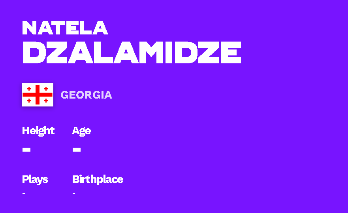Click the flag's top-left small red cross
This screenshot has width=348, height=213.
coord(29,89)
